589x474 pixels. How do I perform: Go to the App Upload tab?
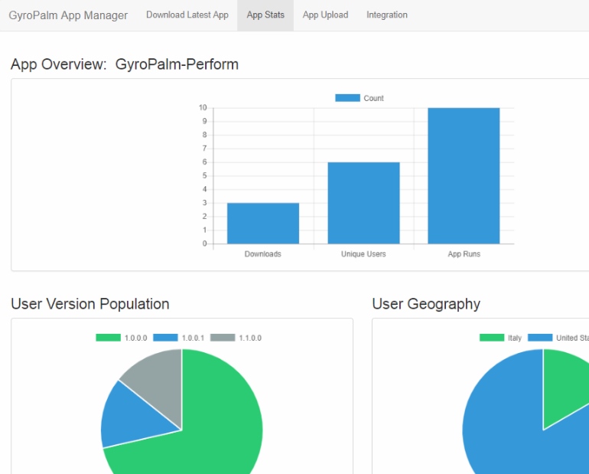[x=325, y=15]
